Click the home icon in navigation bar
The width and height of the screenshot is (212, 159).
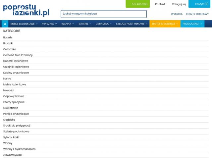5,24
